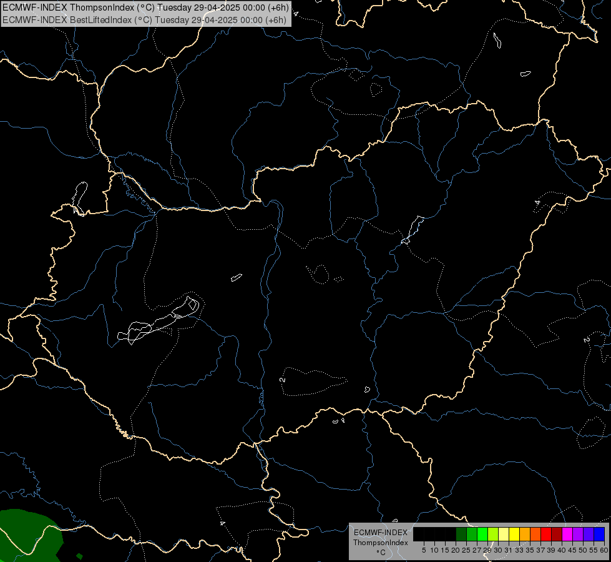This screenshot has width=611, height=562.
Task: Click the legend tick label 10
Action: coord(434,550)
